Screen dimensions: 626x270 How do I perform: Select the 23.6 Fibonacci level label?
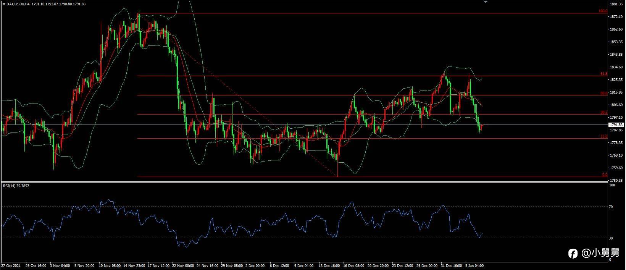pos(604,136)
